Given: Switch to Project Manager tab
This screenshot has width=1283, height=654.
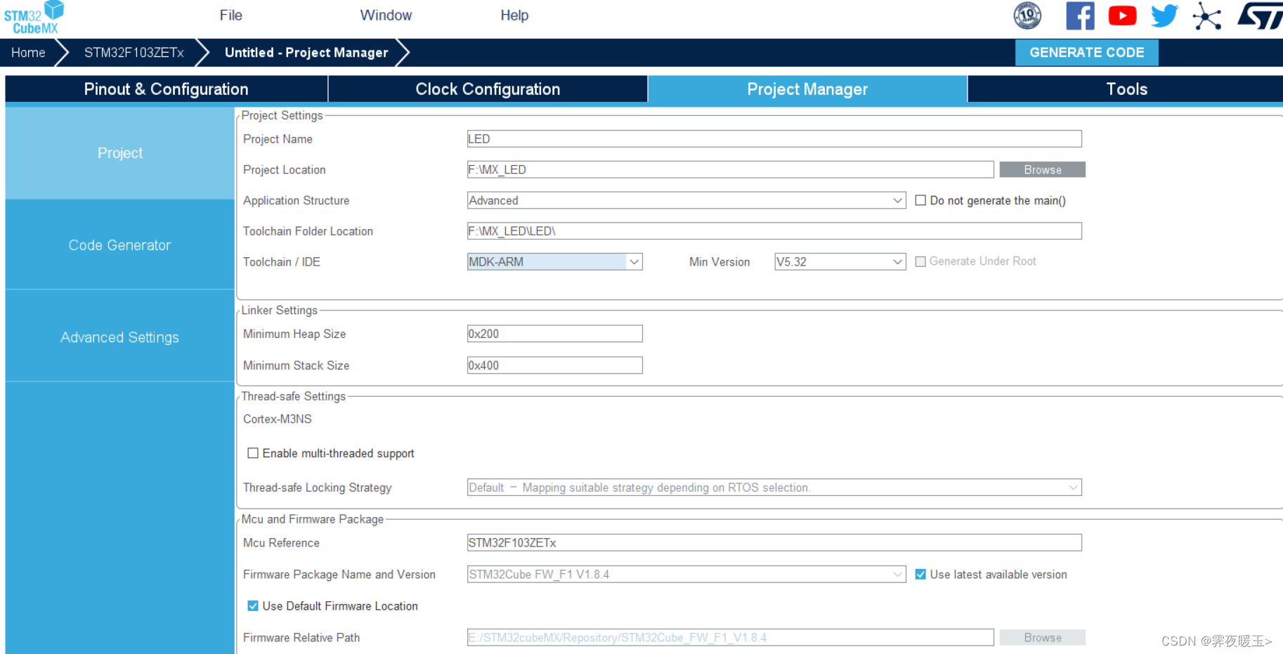Looking at the screenshot, I should pos(807,89).
